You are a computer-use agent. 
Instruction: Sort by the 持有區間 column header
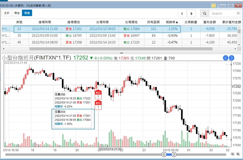tap(153, 22)
